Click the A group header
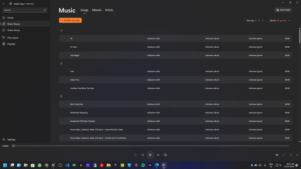Screen dimensions: 301x169 61,63
